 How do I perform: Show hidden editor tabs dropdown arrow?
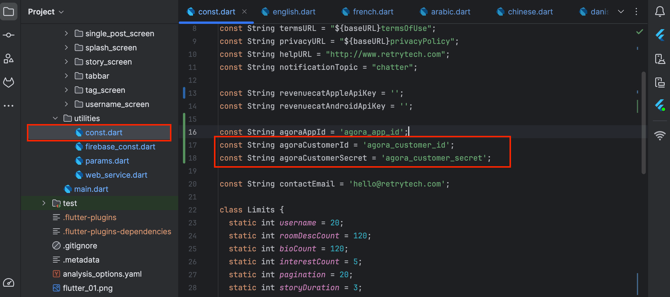point(621,12)
